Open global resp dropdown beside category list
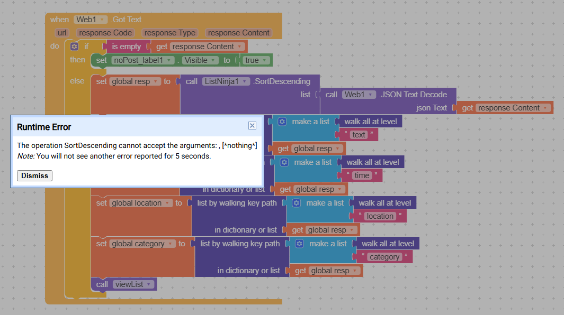This screenshot has height=315, width=564. coord(355,271)
